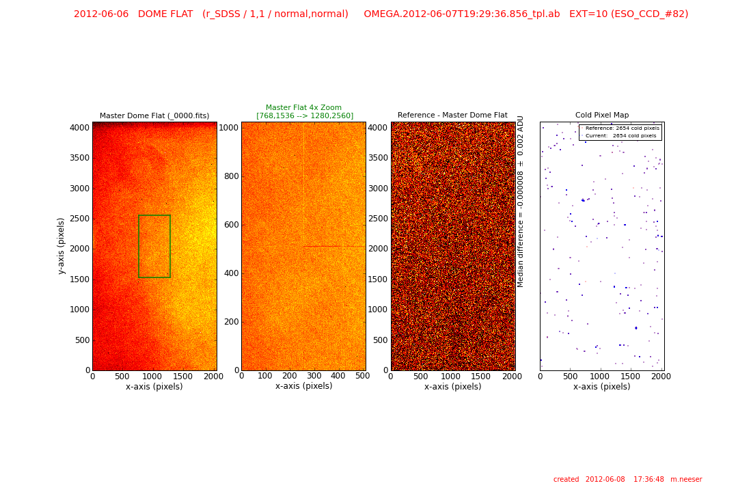
Task: Click the horizontal red line in the zoom panel
Action: tap(335, 246)
